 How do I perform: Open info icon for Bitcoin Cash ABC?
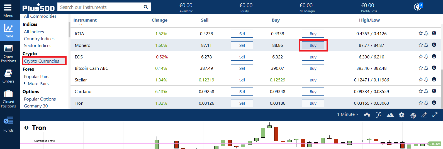point(434,68)
